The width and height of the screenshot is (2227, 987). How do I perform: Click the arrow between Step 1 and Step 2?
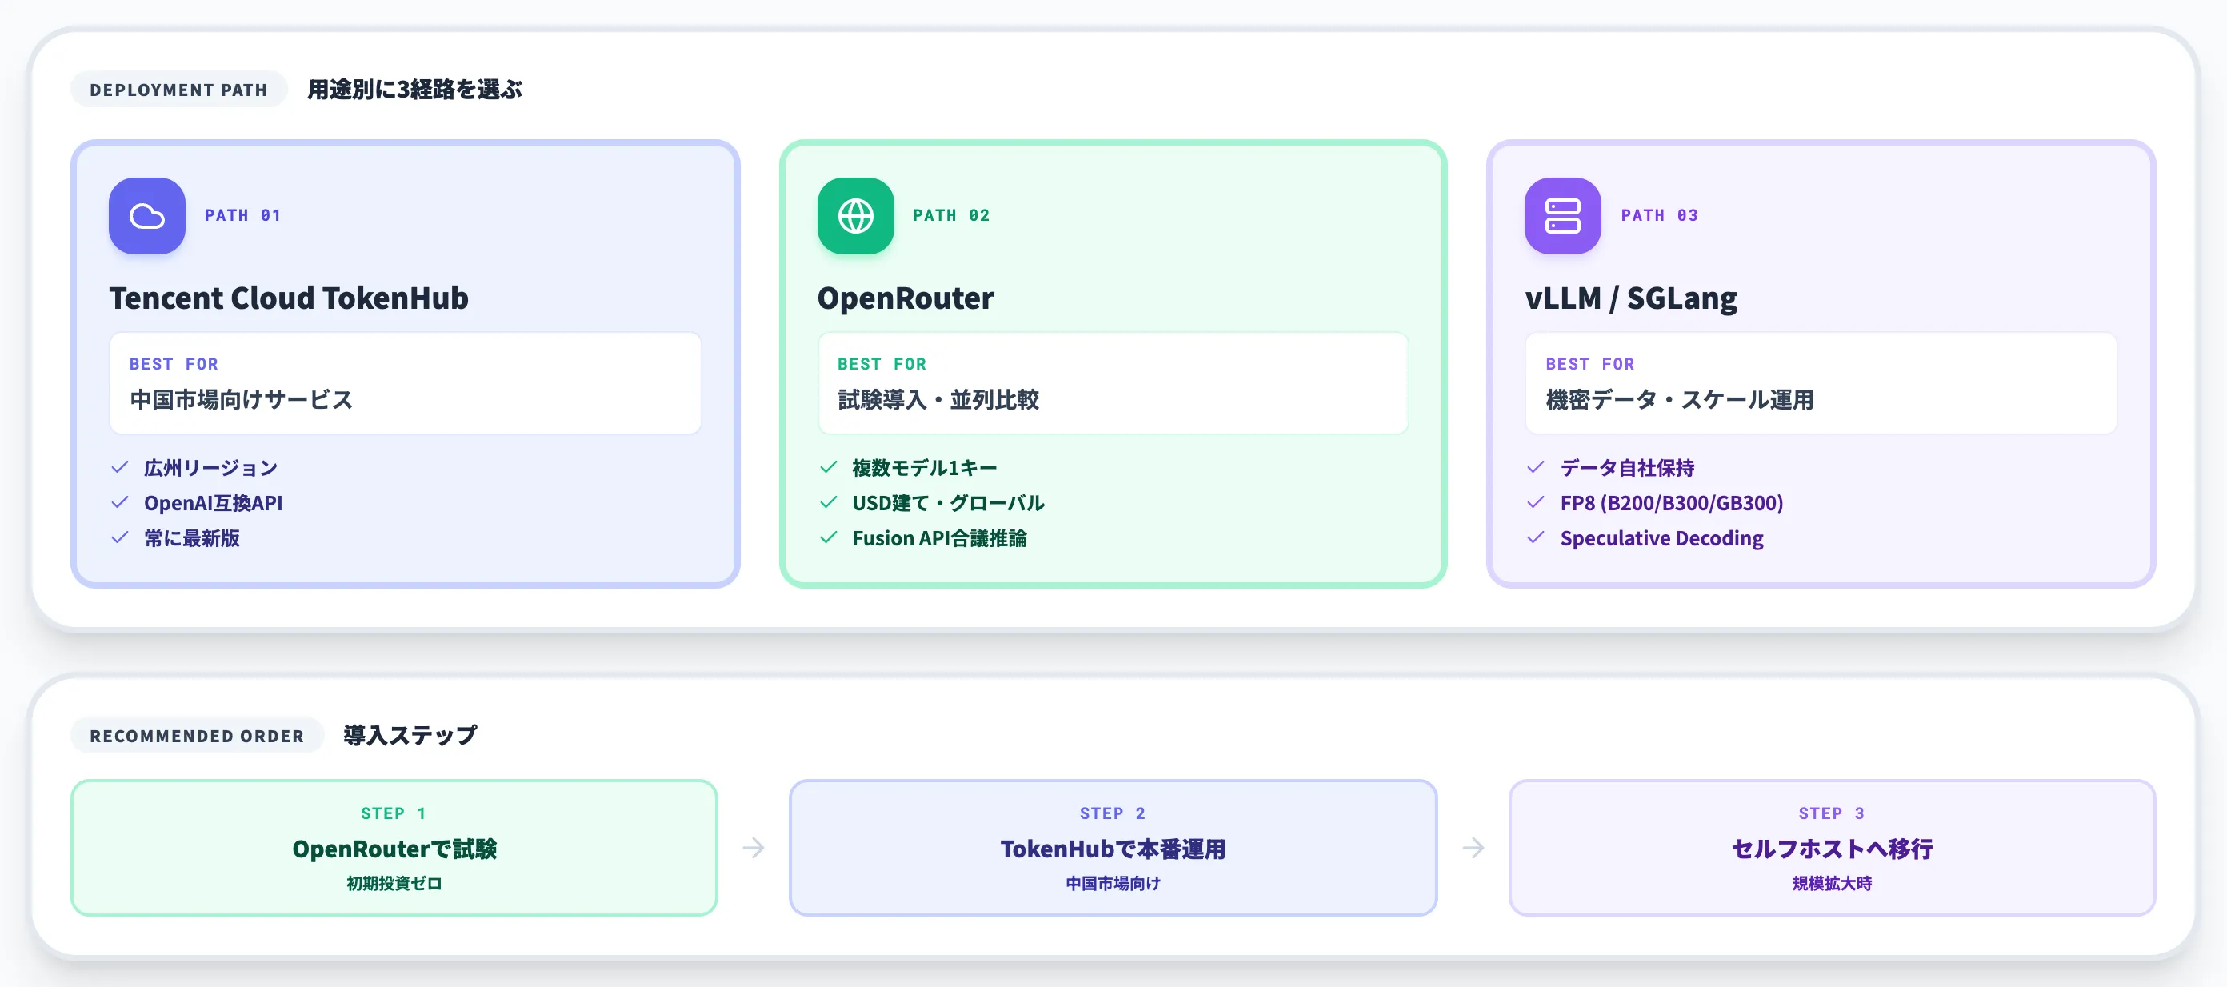click(753, 848)
